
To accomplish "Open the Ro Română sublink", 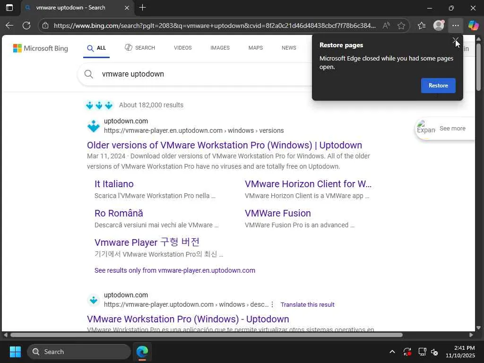I will tap(119, 213).
